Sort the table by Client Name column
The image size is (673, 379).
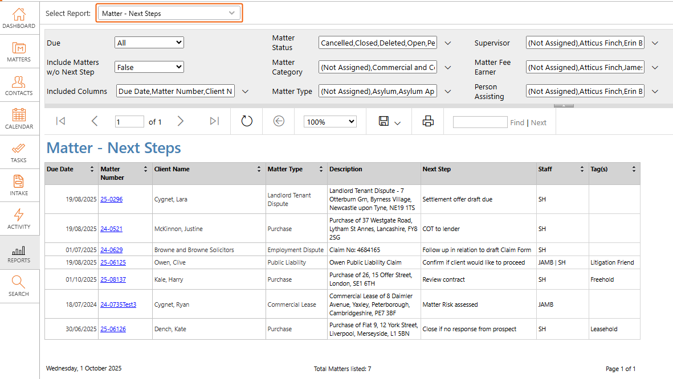[x=259, y=170]
